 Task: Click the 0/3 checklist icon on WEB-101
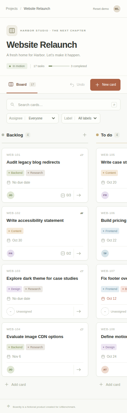pos(63,195)
